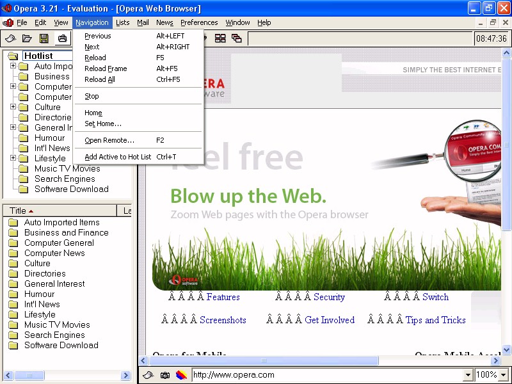Click the clock showing 08:47:36
The image size is (512, 384).
coord(492,38)
